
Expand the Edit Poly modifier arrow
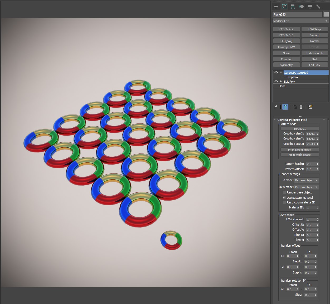[281, 82]
